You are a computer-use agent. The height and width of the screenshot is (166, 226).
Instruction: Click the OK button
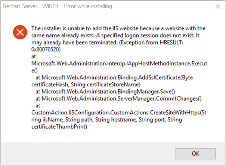pos(196,153)
